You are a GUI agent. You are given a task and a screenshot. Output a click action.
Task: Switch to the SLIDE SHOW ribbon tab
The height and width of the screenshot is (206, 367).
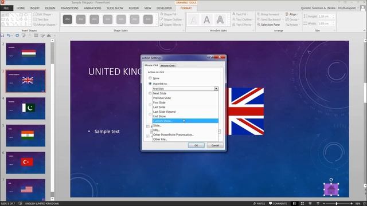115,8
